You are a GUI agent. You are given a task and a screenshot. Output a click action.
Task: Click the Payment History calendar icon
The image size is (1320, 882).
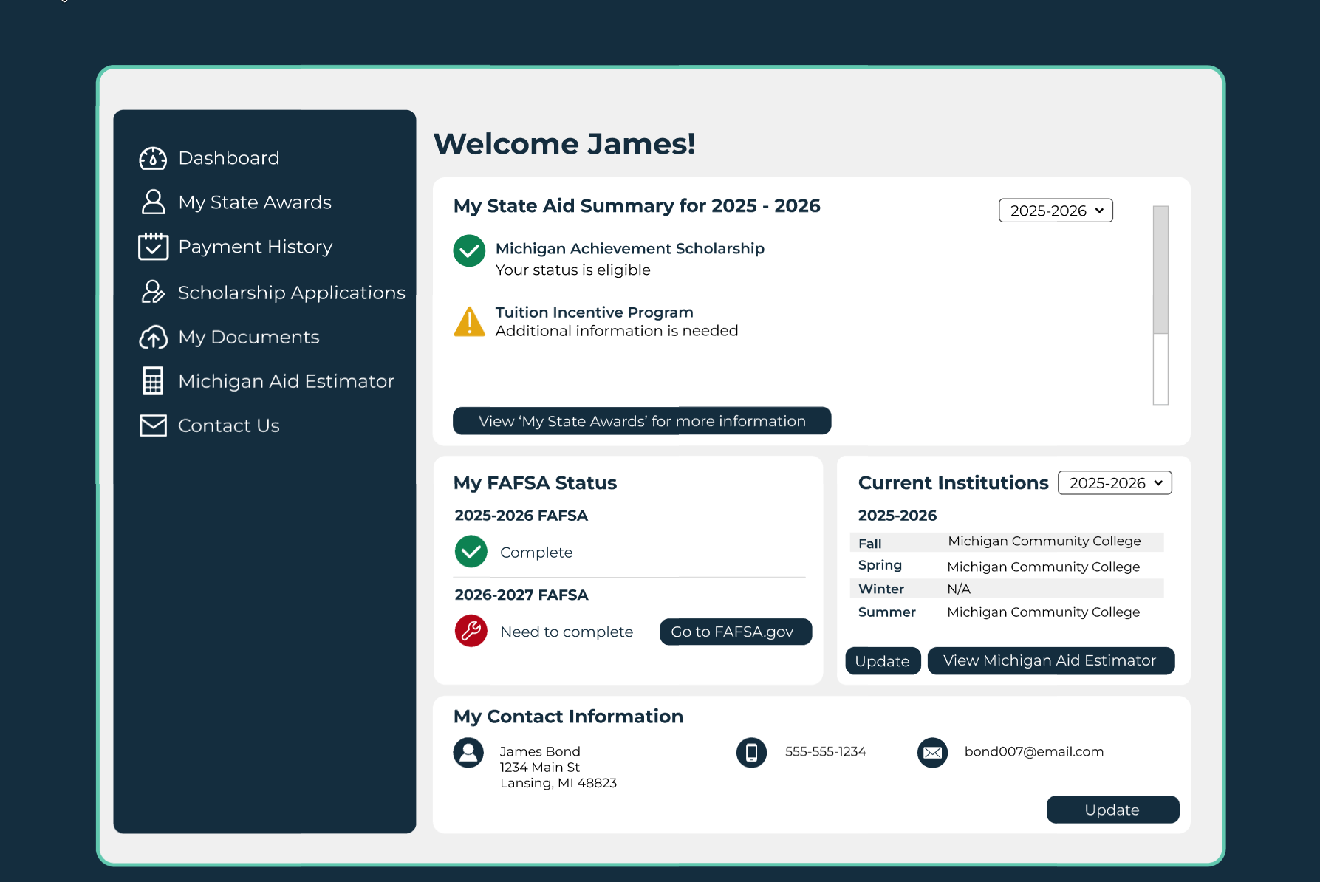click(153, 246)
